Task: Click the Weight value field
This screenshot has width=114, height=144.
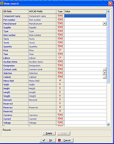Action: click(x=85, y=96)
